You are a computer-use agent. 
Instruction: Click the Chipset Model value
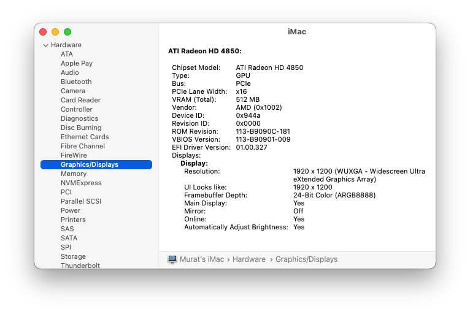[x=269, y=67]
